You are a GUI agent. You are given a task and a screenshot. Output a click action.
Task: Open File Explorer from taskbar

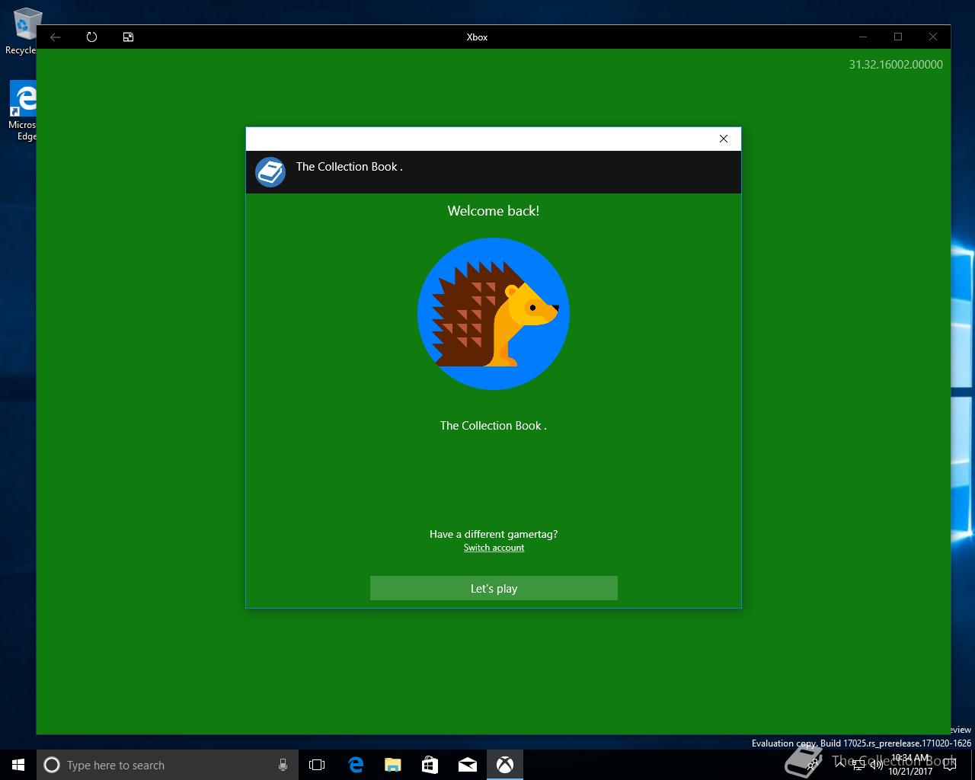[392, 765]
